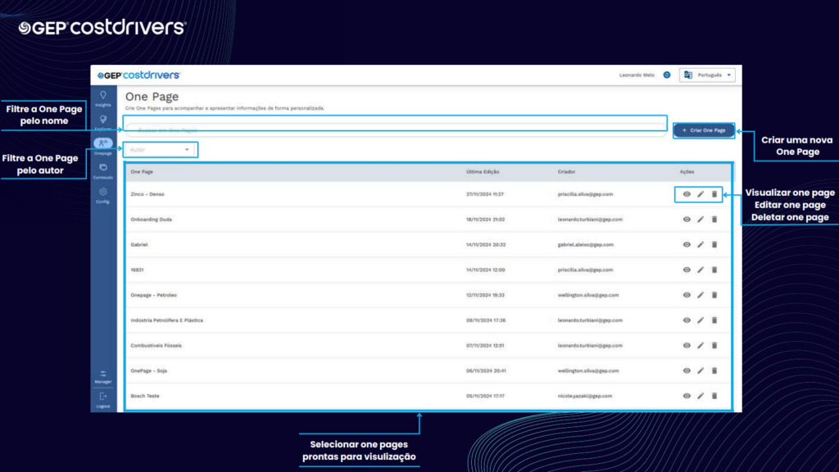This screenshot has height=472, width=839.
Task: Delete the Onboarding Duda one page
Action: point(714,220)
